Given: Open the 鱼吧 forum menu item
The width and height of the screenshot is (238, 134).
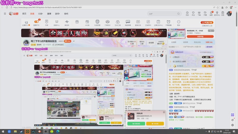Looking at the screenshot, I should pos(66,14).
